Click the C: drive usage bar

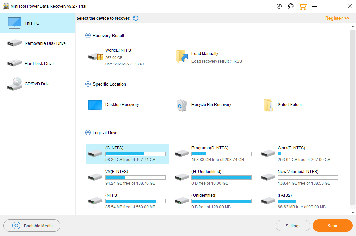pyautogui.click(x=135, y=154)
